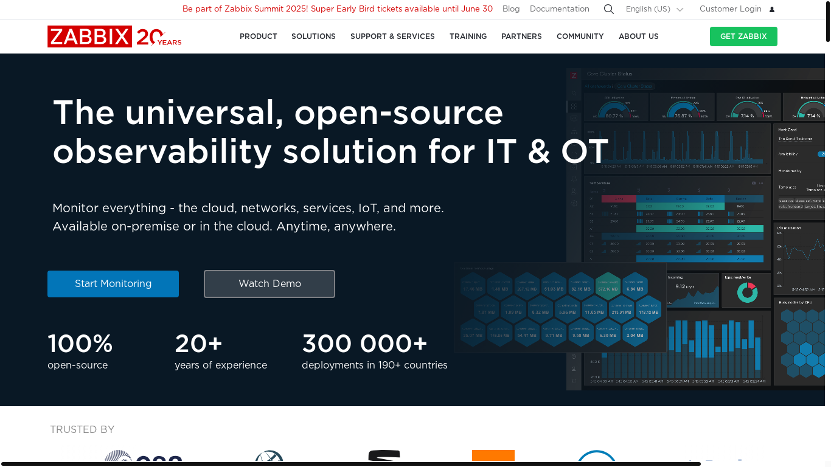Open the Documentation link
The height and width of the screenshot is (467, 831).
click(x=560, y=9)
